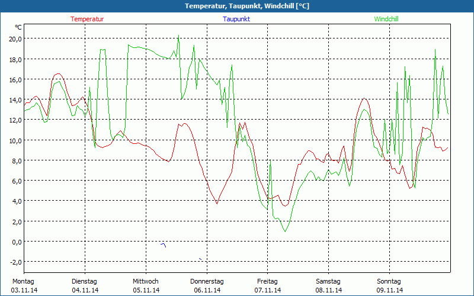Image resolution: width=474 pixels, height=296 pixels.
Task: Click the Donnerstag day label
Action: [207, 281]
